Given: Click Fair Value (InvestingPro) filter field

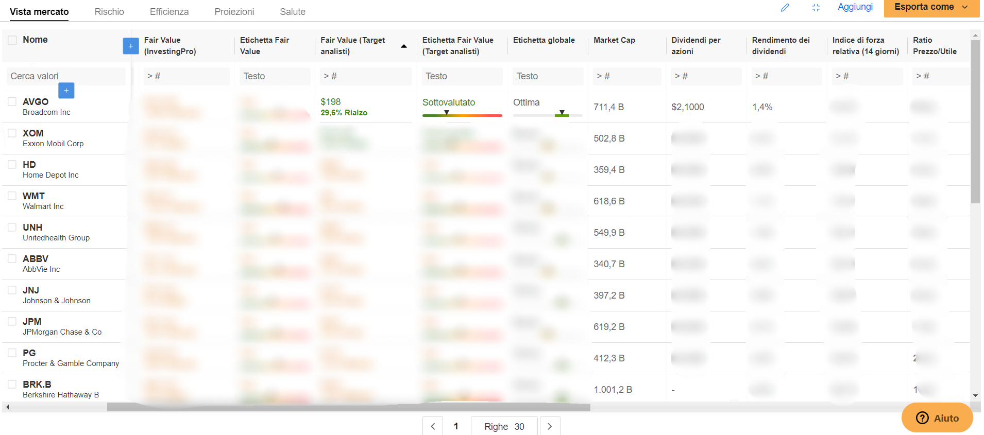Looking at the screenshot, I should tap(186, 76).
